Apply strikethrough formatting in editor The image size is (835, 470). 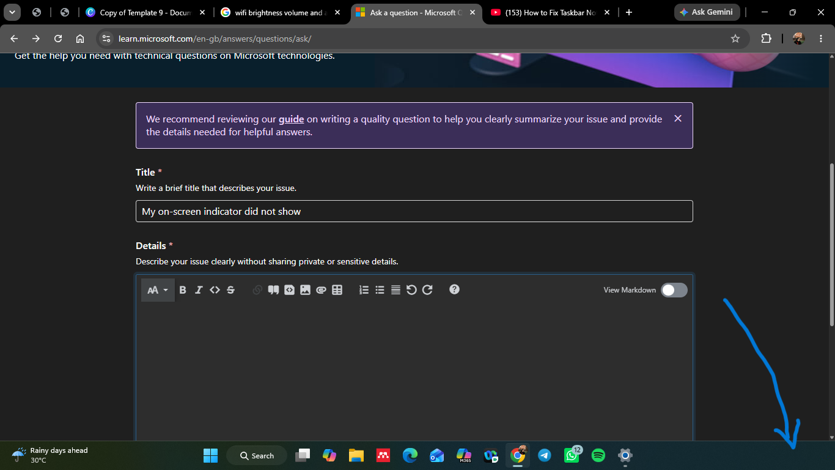[x=230, y=290]
